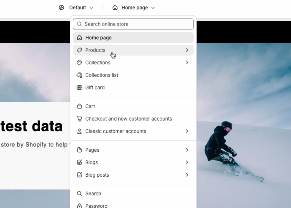The image size is (291, 208).
Task: Choose the Gift card template
Action: point(133,87)
